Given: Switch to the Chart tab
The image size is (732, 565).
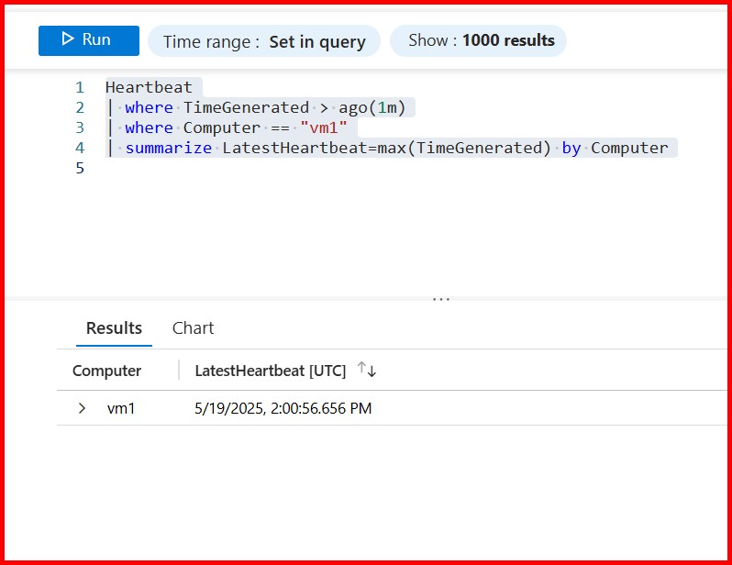Looking at the screenshot, I should pyautogui.click(x=193, y=327).
